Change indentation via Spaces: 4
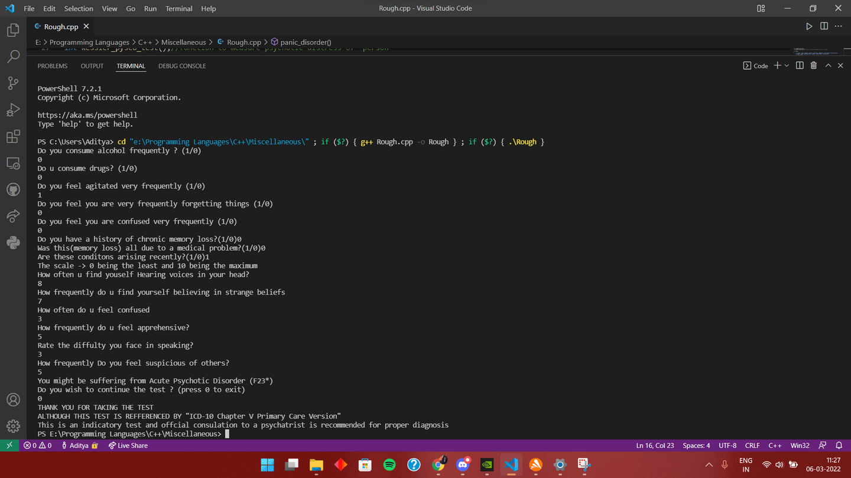The height and width of the screenshot is (478, 851). (x=696, y=446)
